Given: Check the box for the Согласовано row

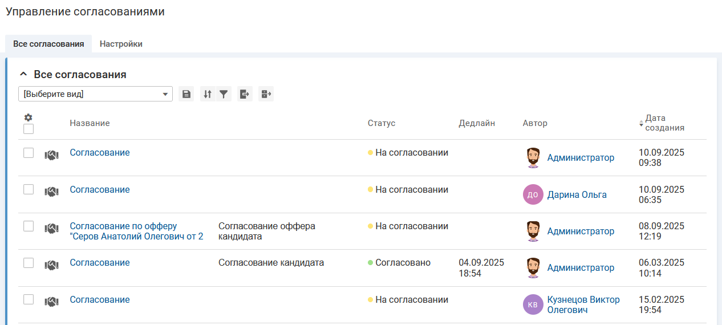Looking at the screenshot, I should click(x=29, y=263).
